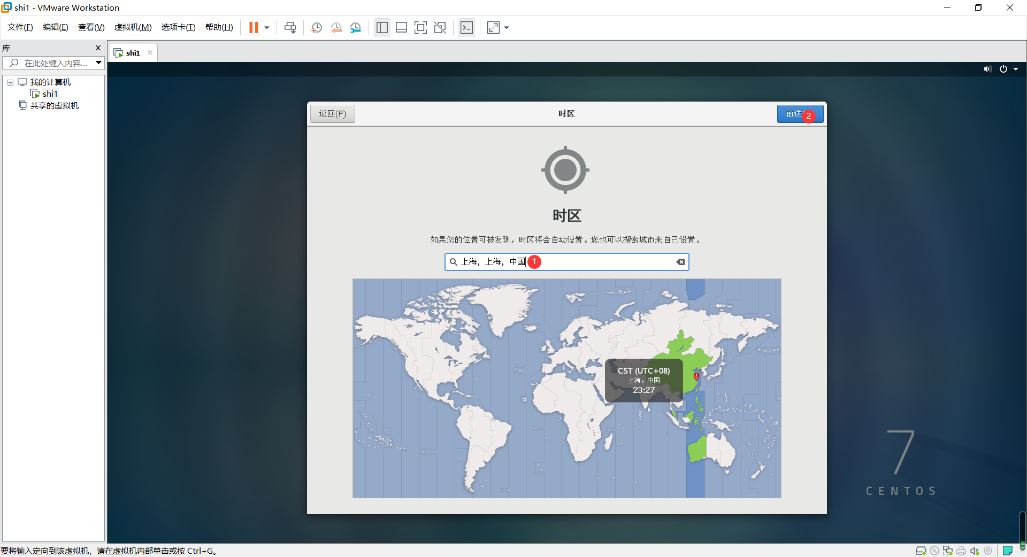Toggle the thumbnail bar view
This screenshot has width=1027, height=557.
(401, 27)
